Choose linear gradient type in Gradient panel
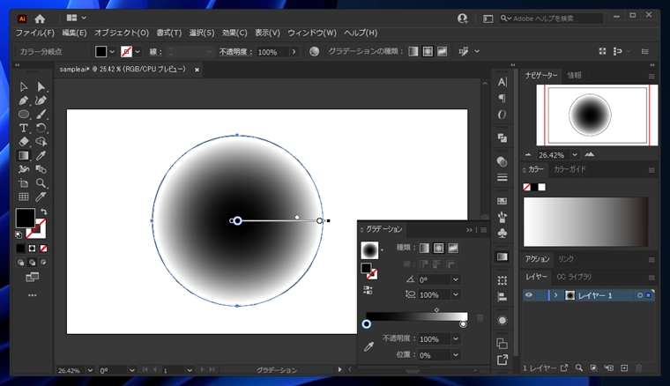Image resolution: width=670 pixels, height=386 pixels. 424,249
